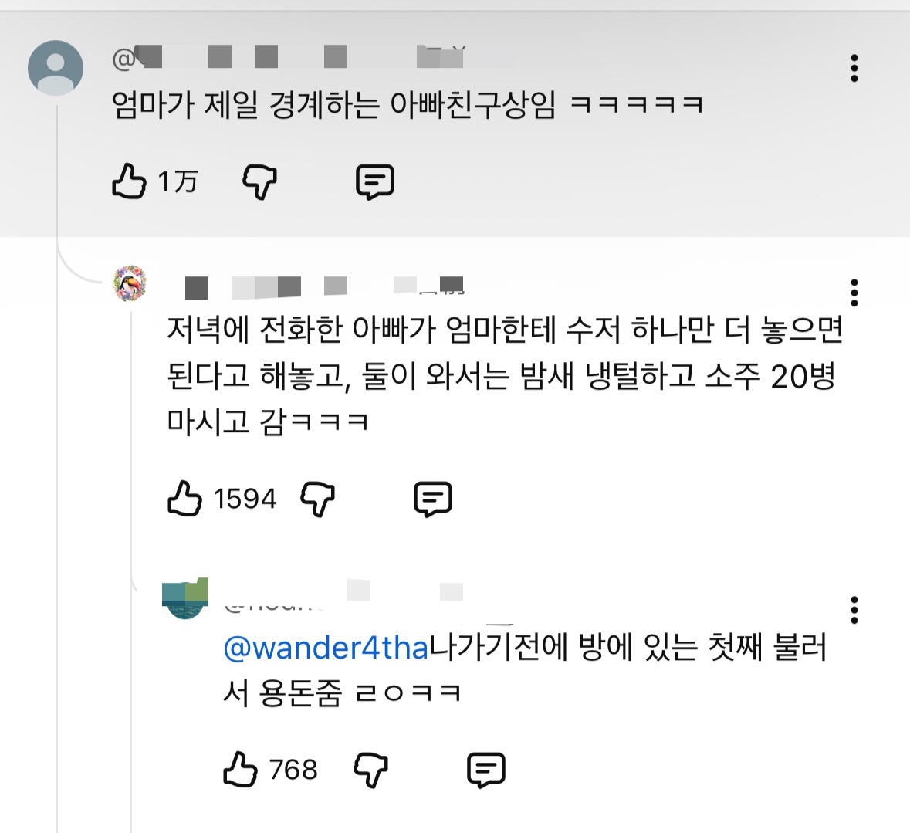Open the @wander4tha mention link
The width and height of the screenshot is (910, 833).
point(326,648)
